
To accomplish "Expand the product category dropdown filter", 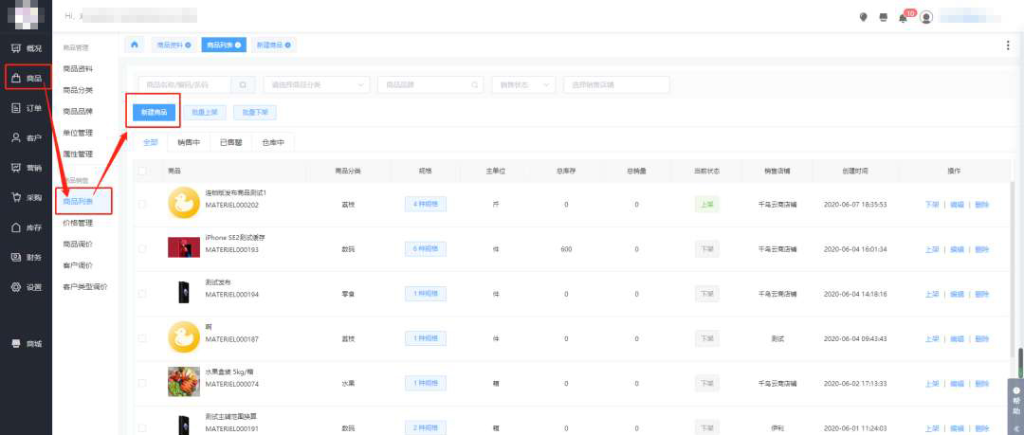I will pyautogui.click(x=316, y=84).
